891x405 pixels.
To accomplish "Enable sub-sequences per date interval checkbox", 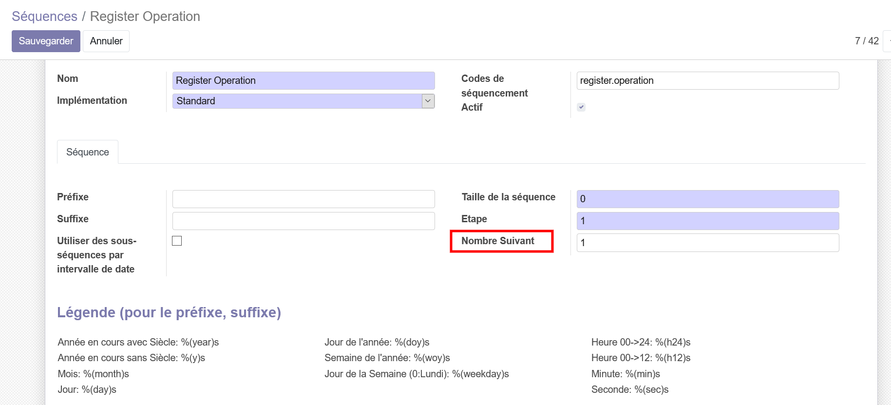I will coord(177,241).
